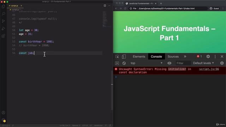The height and width of the screenshot is (127, 226).
Task: Open the Manage gear in VS Code
Action: pyautogui.click(x=3, y=120)
